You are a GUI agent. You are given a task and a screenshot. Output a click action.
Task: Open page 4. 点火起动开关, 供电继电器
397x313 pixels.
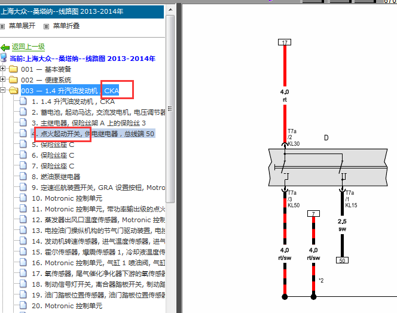[93, 134]
